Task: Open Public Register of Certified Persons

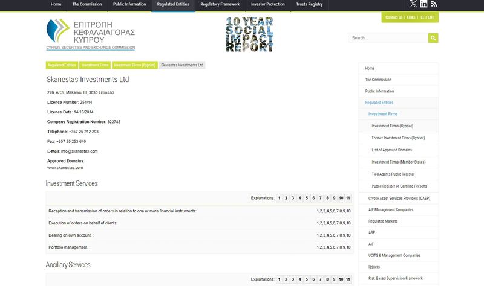Action: point(399,186)
